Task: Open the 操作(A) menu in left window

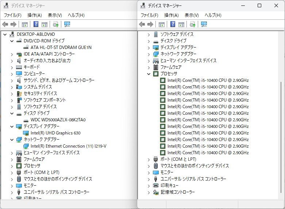Action: [x=35, y=15]
